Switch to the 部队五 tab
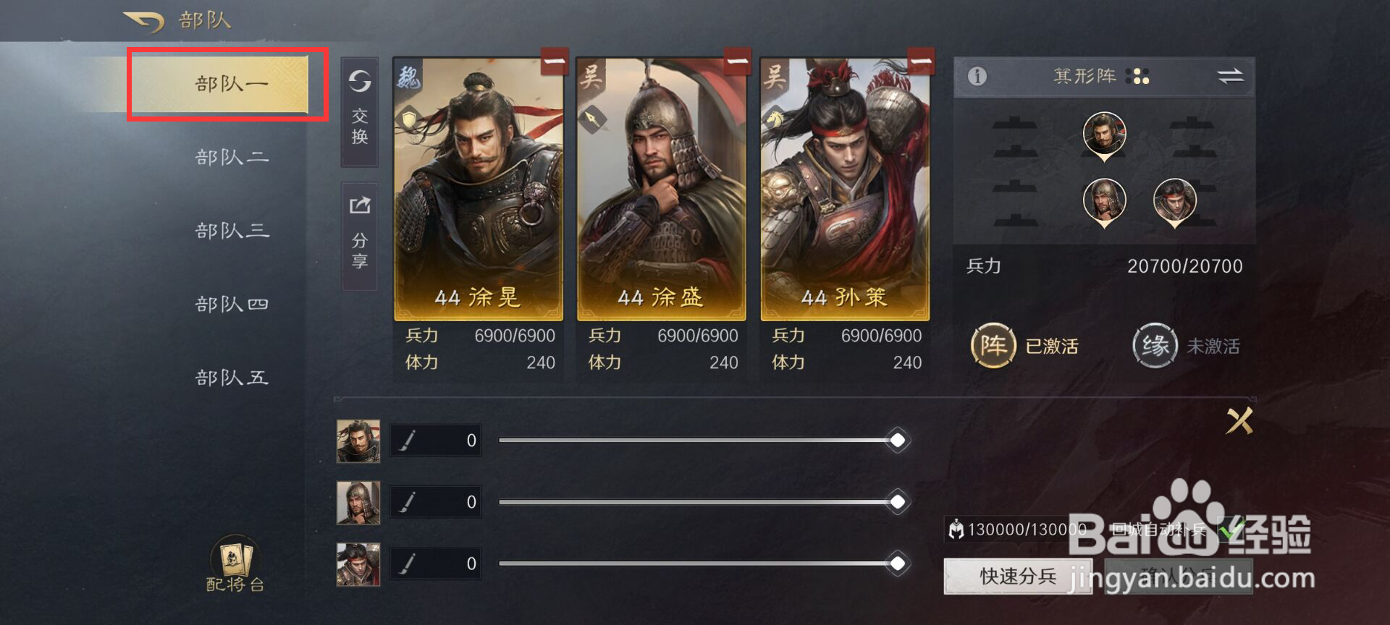The image size is (1390, 625). (232, 378)
